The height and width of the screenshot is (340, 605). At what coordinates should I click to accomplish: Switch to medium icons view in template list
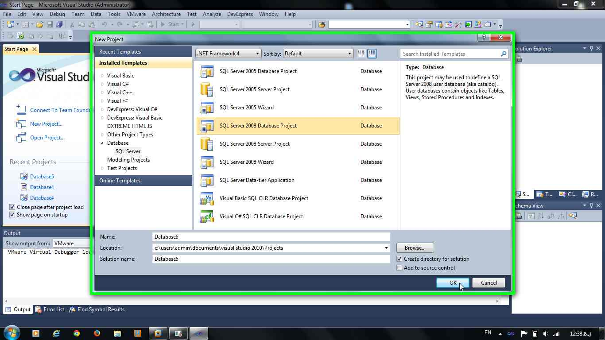click(x=372, y=54)
